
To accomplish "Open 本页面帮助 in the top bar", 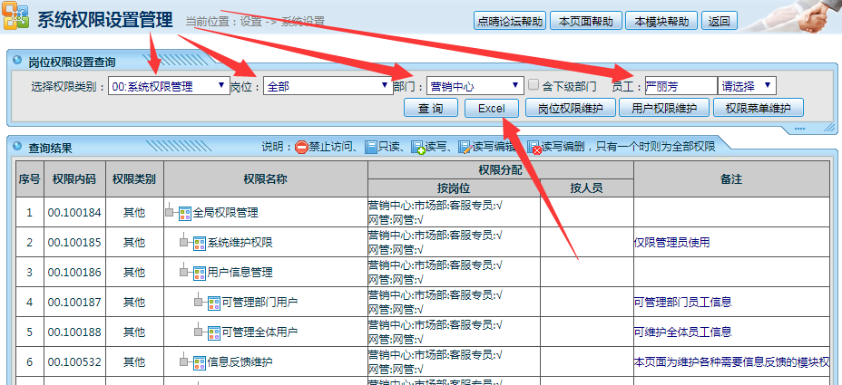I will 586,21.
